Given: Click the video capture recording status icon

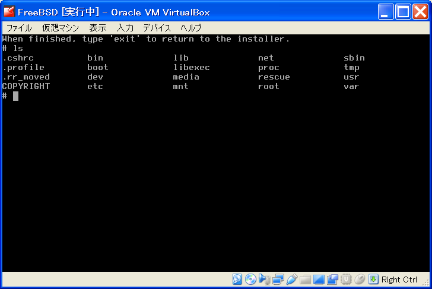Looking at the screenshot, I should (332, 280).
